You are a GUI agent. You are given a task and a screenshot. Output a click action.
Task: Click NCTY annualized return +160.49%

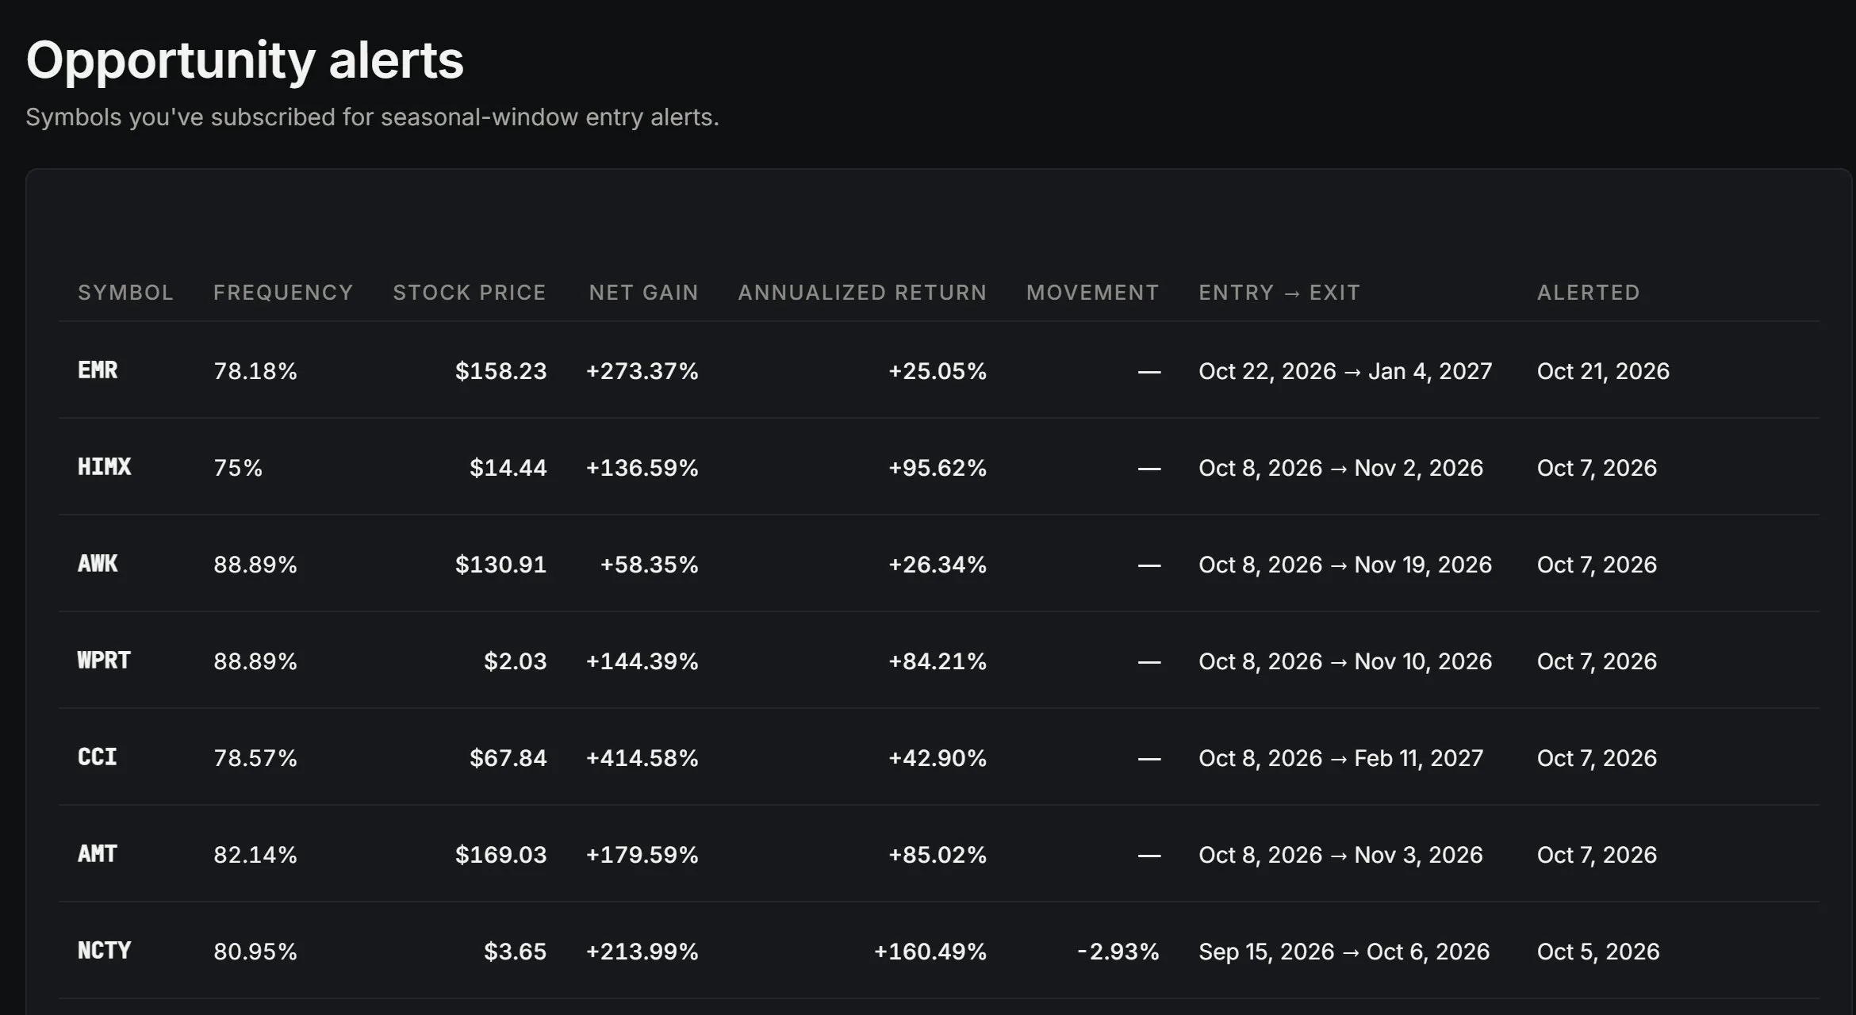[930, 952]
